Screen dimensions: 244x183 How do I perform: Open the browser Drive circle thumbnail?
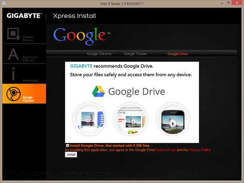click(x=131, y=119)
